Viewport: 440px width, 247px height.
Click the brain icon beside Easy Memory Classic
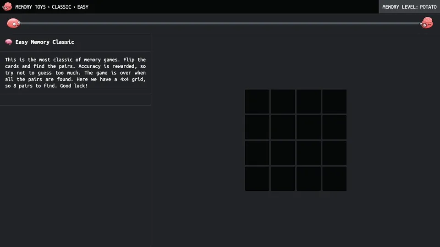click(9, 42)
